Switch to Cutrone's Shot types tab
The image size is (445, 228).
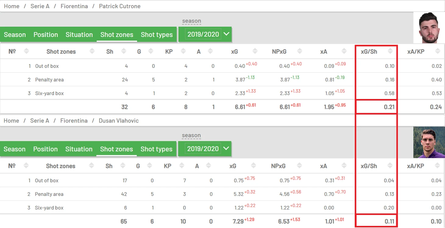coord(157,35)
